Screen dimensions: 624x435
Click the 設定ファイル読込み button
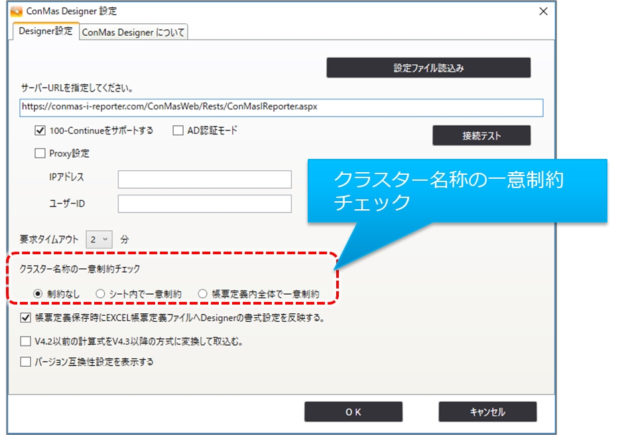click(x=428, y=68)
